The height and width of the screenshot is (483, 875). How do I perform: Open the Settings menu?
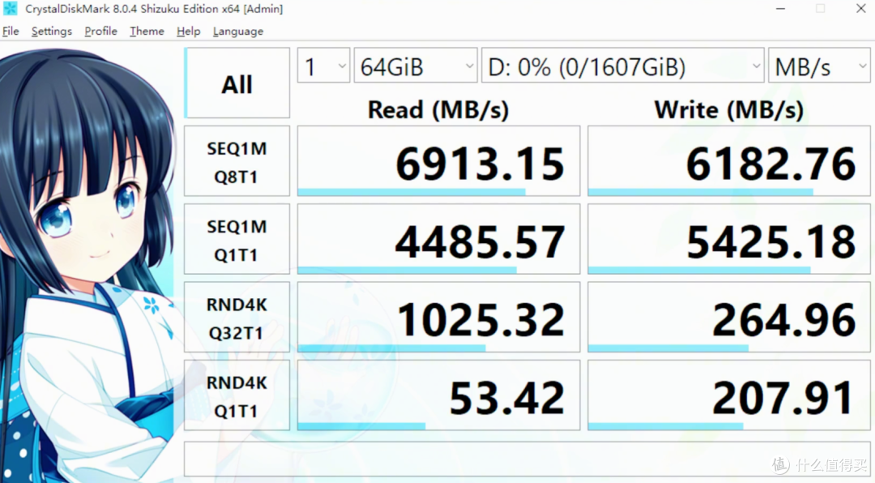click(52, 32)
